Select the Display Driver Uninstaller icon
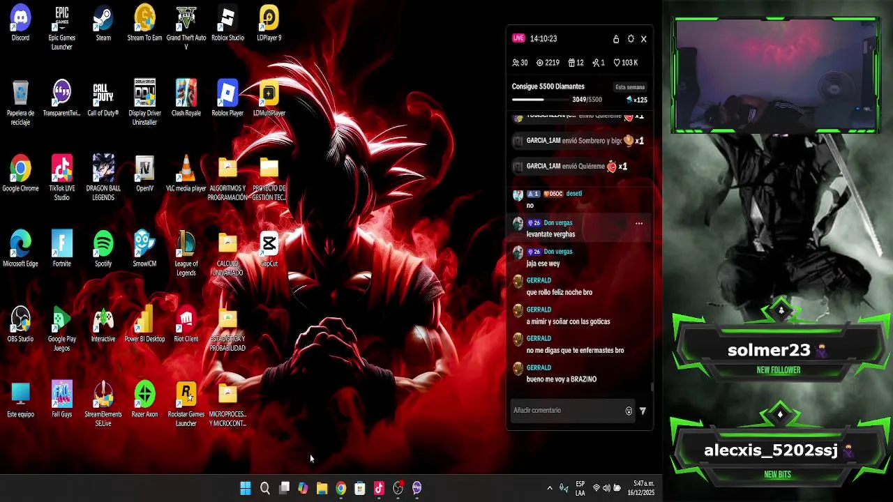This screenshot has height=502, width=893. tap(144, 103)
